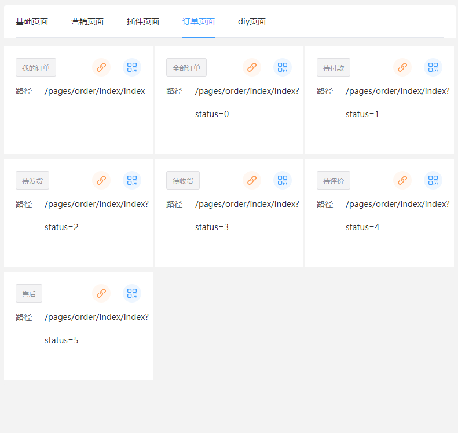The height and width of the screenshot is (433, 458).
Task: Open the QR code icon for 待收货
Action: pos(283,180)
